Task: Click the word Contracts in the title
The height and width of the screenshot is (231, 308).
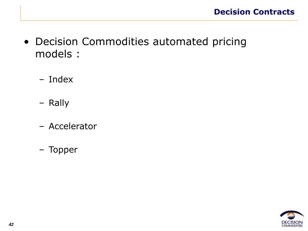Action: (274, 12)
